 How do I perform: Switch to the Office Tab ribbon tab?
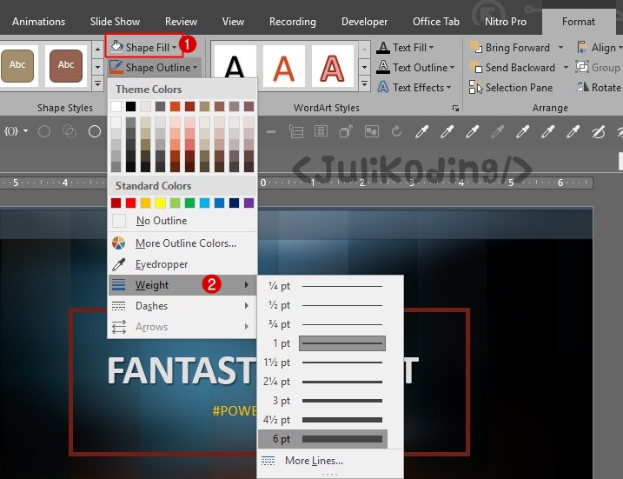[436, 22]
